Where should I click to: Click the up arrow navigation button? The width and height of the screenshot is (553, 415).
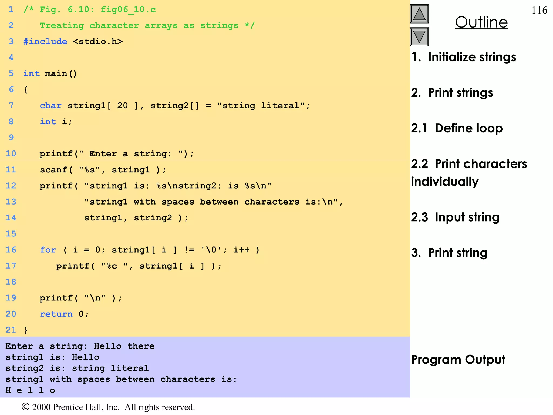pyautogui.click(x=419, y=14)
